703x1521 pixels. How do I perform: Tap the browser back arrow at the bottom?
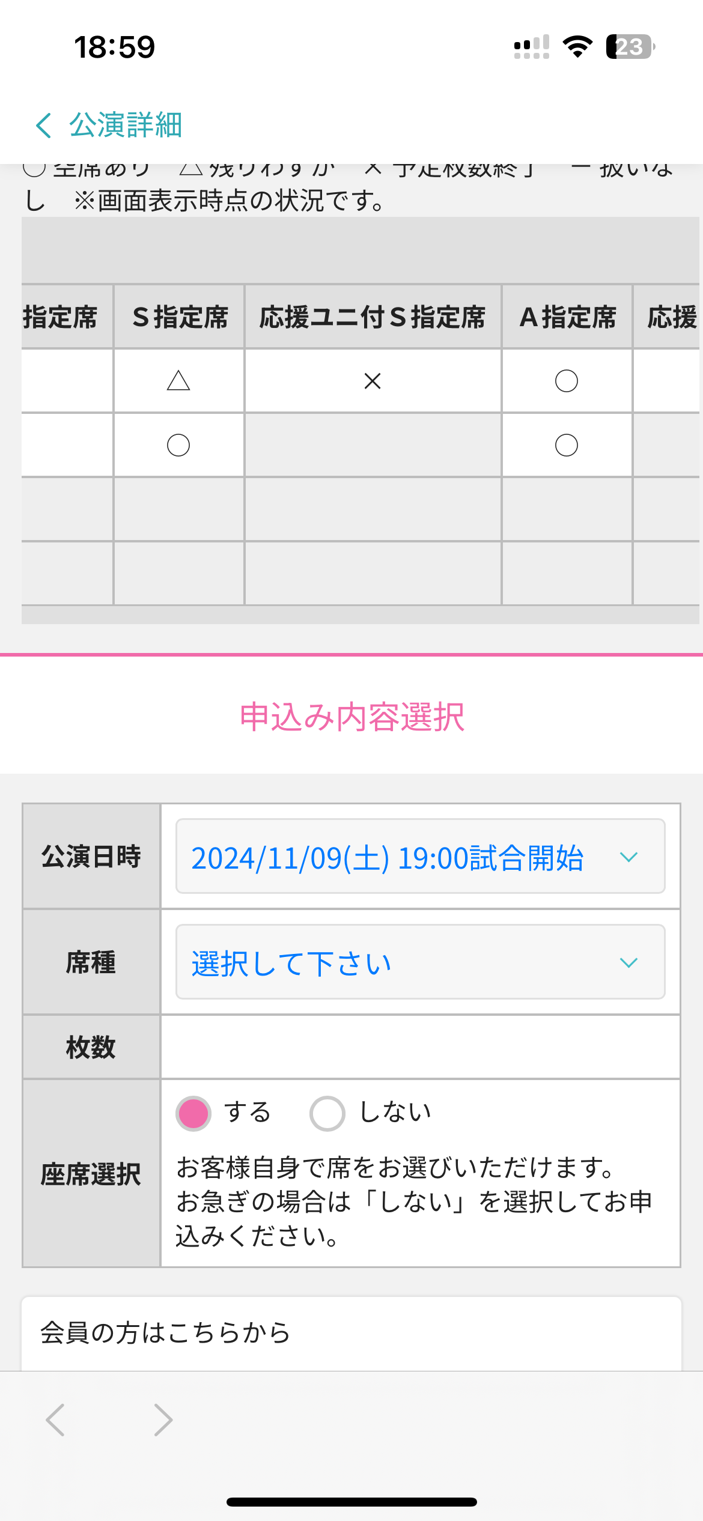(55, 1419)
